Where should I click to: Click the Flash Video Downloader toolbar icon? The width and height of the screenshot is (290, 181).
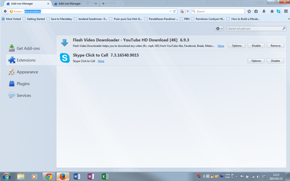(x=182, y=11)
